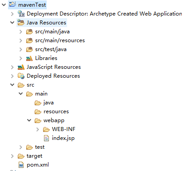Image resolution: width=192 pixels, height=171 pixels.
Task: Select the java folder label under main
Action: 48,103
